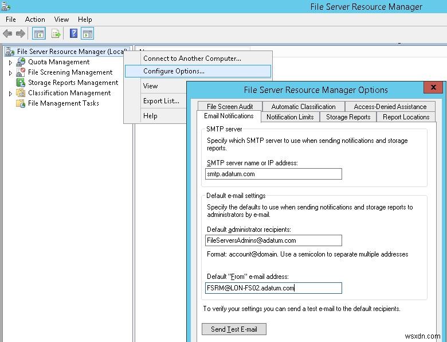Open the Help menu in menu bar
This screenshot has height=342, width=447.
[85, 20]
